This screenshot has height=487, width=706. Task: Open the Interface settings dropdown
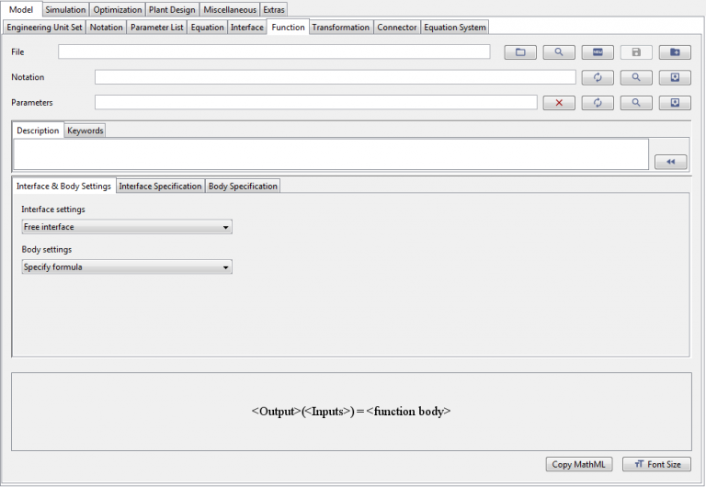pos(127,227)
